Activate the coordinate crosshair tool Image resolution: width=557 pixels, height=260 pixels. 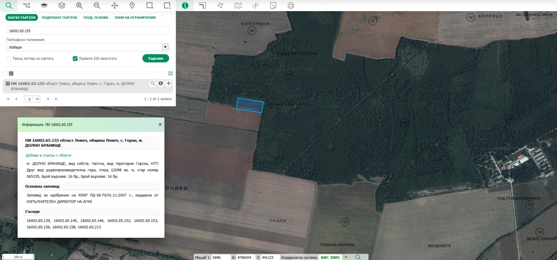tap(256, 6)
